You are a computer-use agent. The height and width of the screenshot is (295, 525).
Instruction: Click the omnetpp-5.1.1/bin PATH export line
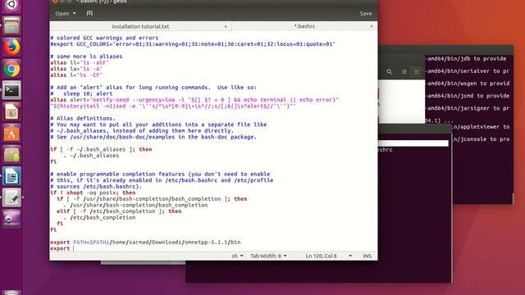click(x=145, y=243)
